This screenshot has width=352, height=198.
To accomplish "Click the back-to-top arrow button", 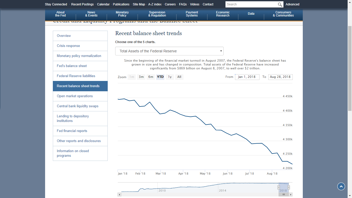I will tap(341, 186).
